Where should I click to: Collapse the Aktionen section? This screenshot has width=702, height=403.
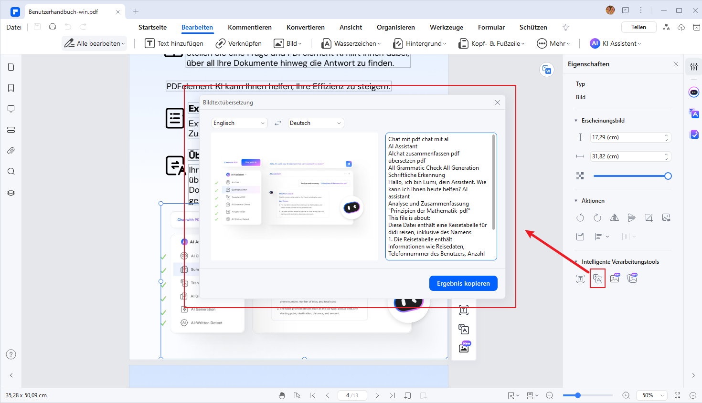576,201
